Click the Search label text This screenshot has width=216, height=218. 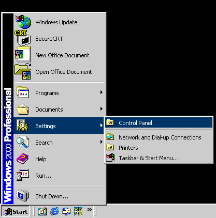tap(44, 143)
